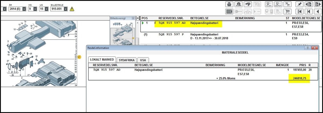Viewport: 323px width, 113px height.
Task: Click the pushpin icon
Action: coord(299,4)
